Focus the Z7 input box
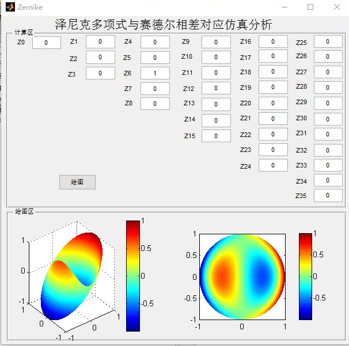This screenshot has height=346, width=349. click(155, 89)
